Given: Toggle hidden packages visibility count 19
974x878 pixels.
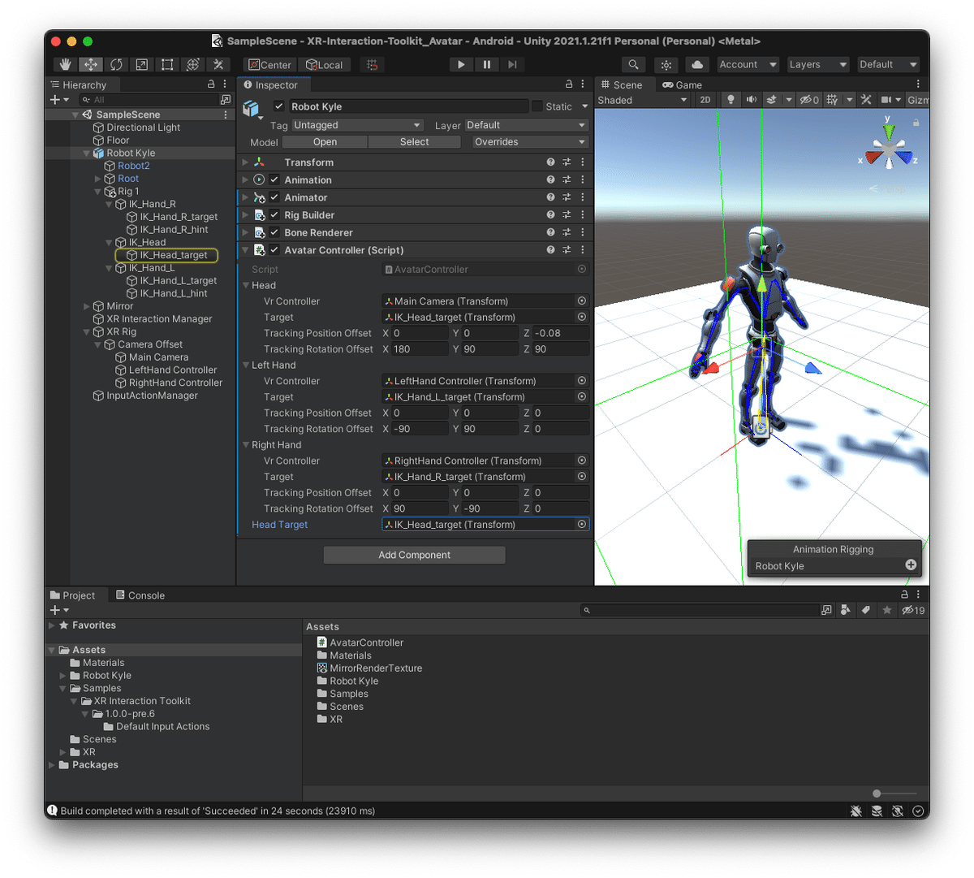Looking at the screenshot, I should pyautogui.click(x=913, y=610).
